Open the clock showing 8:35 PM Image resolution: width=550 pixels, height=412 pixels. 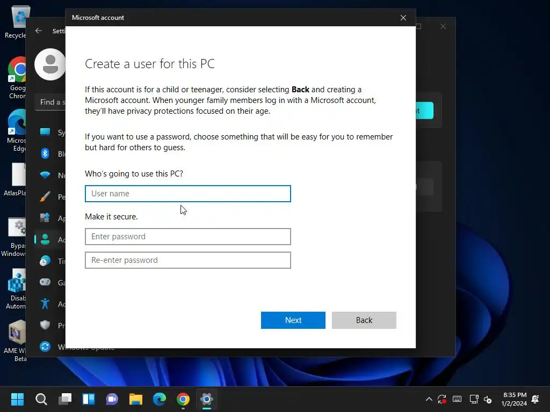514,399
